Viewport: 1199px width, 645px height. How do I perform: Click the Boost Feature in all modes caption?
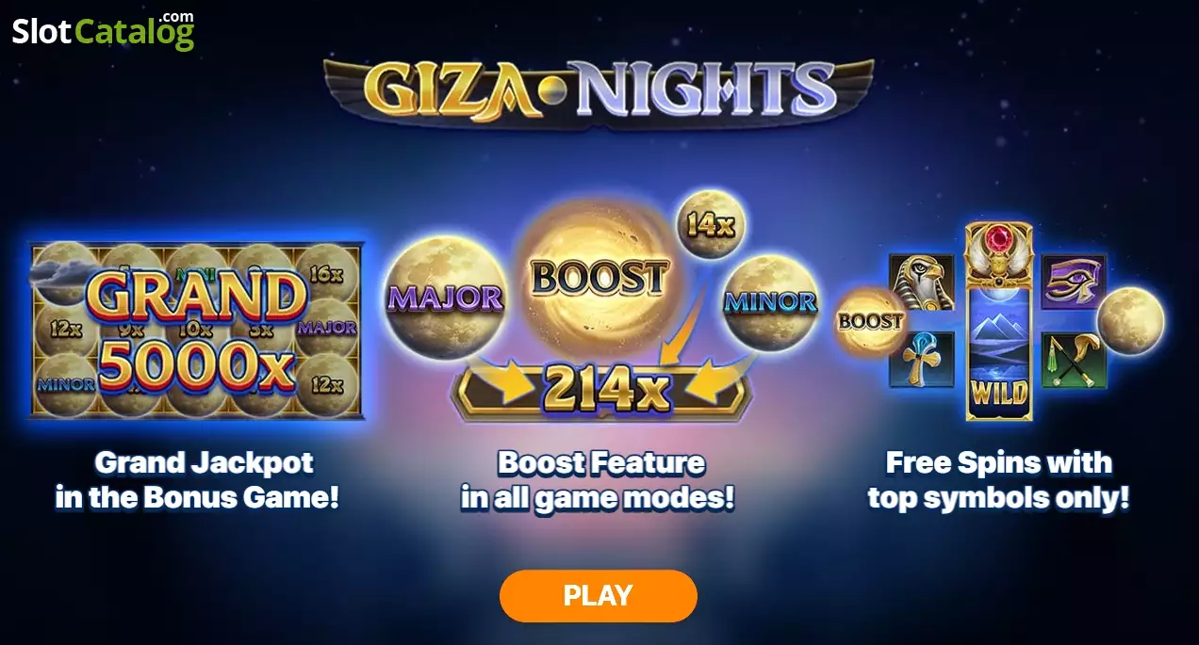pyautogui.click(x=598, y=480)
